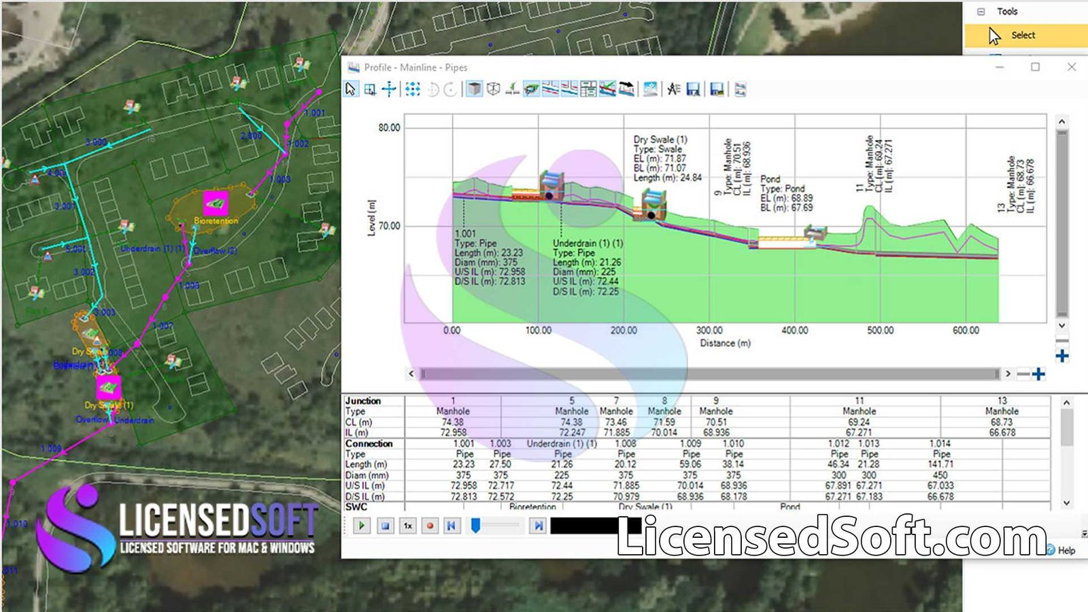
Task: Click data table scroll down arrow
Action: coord(1067,503)
